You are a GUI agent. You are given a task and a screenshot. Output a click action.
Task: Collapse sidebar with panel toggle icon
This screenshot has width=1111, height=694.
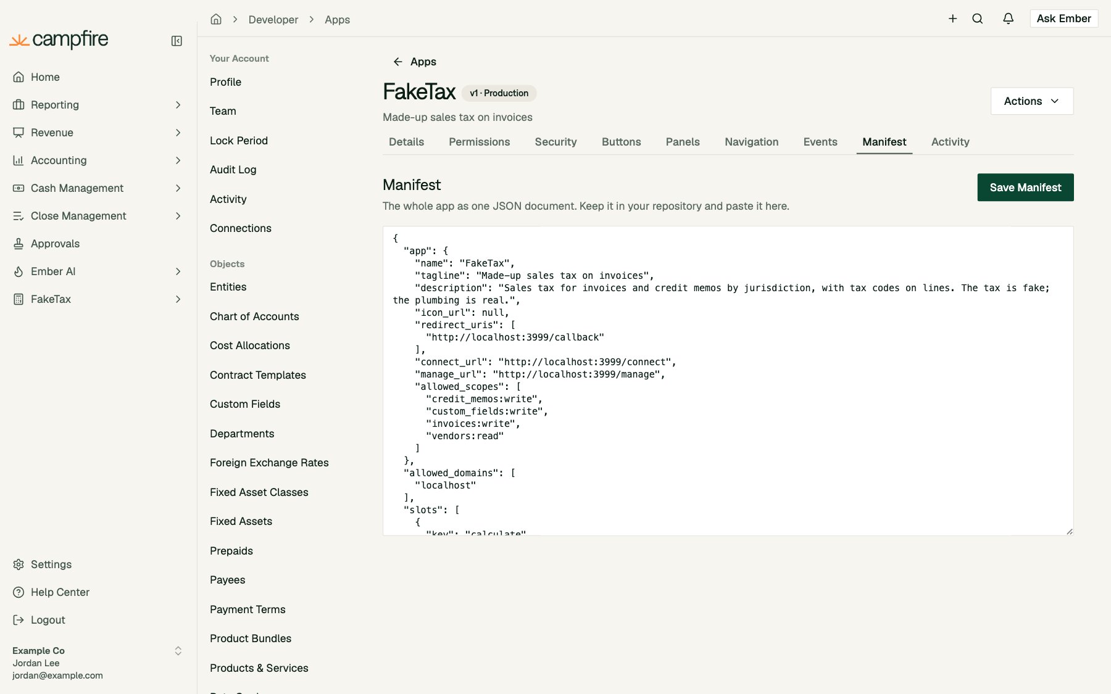coord(177,41)
